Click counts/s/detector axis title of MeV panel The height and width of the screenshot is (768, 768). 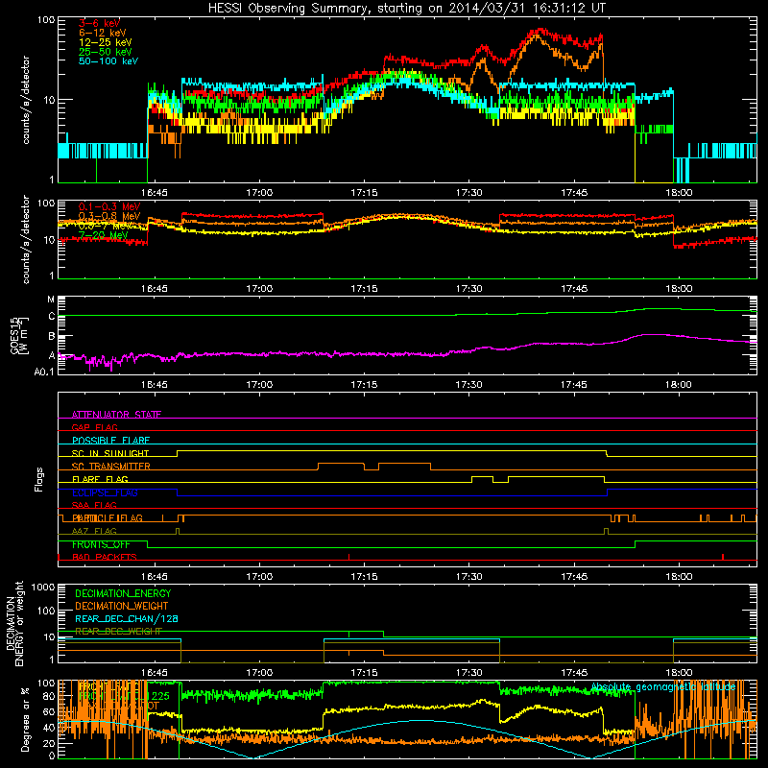pos(26,239)
